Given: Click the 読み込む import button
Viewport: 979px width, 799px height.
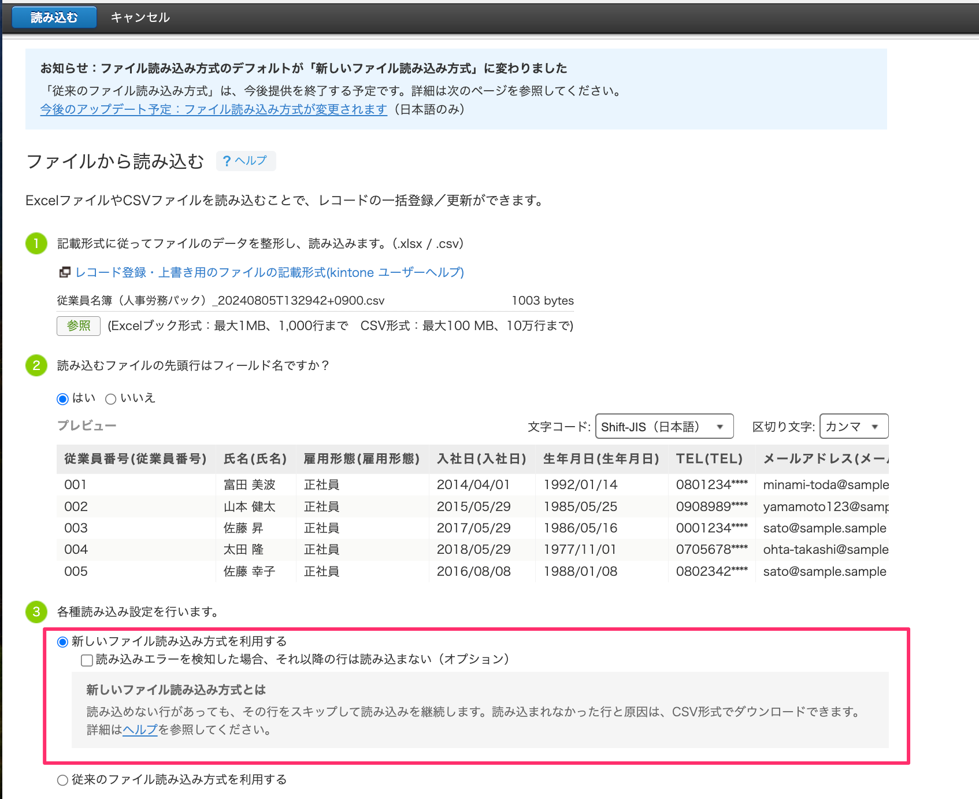Looking at the screenshot, I should (x=53, y=17).
